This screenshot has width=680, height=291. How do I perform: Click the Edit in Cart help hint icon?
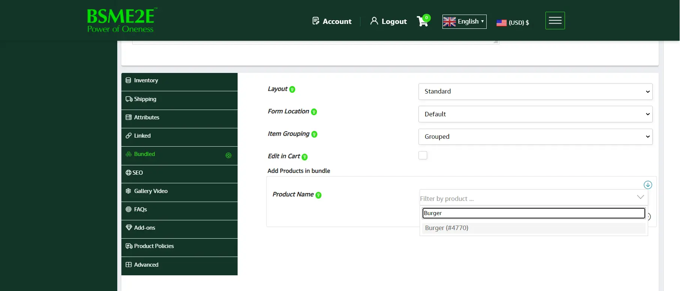coord(305,157)
